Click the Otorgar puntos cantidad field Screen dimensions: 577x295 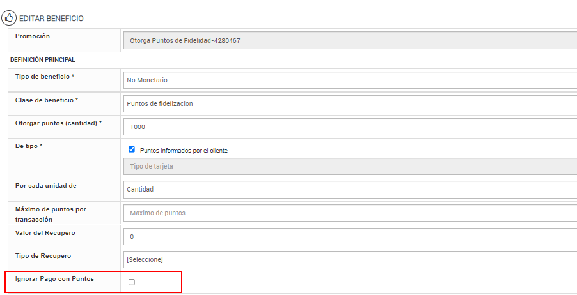pos(350,126)
